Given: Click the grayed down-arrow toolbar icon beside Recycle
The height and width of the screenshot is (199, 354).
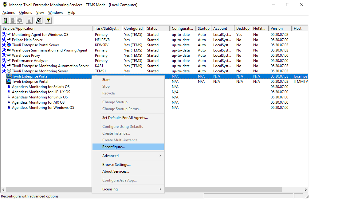Looking at the screenshot, I should (x=29, y=21).
